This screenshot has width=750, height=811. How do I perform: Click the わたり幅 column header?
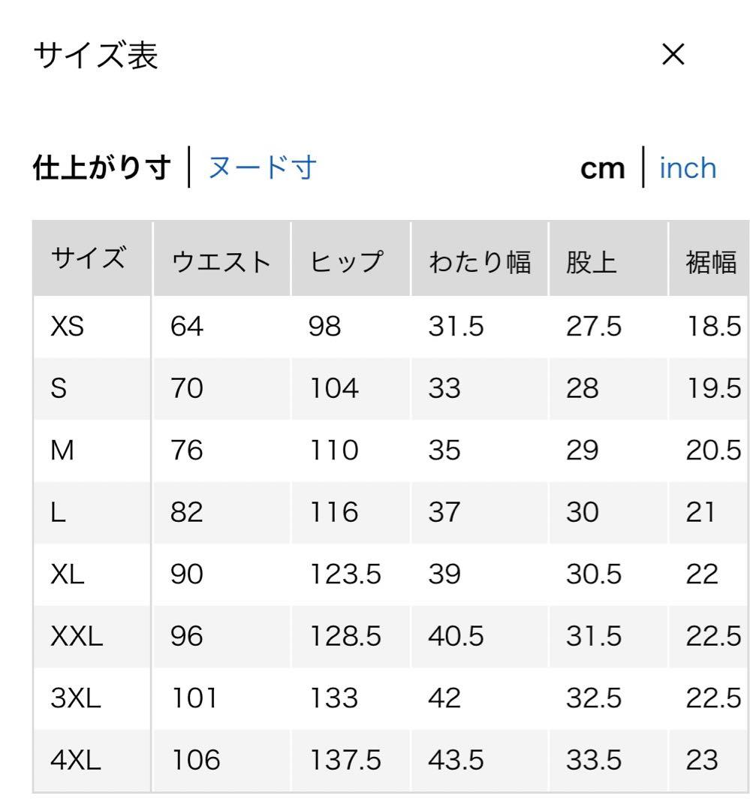(x=480, y=262)
